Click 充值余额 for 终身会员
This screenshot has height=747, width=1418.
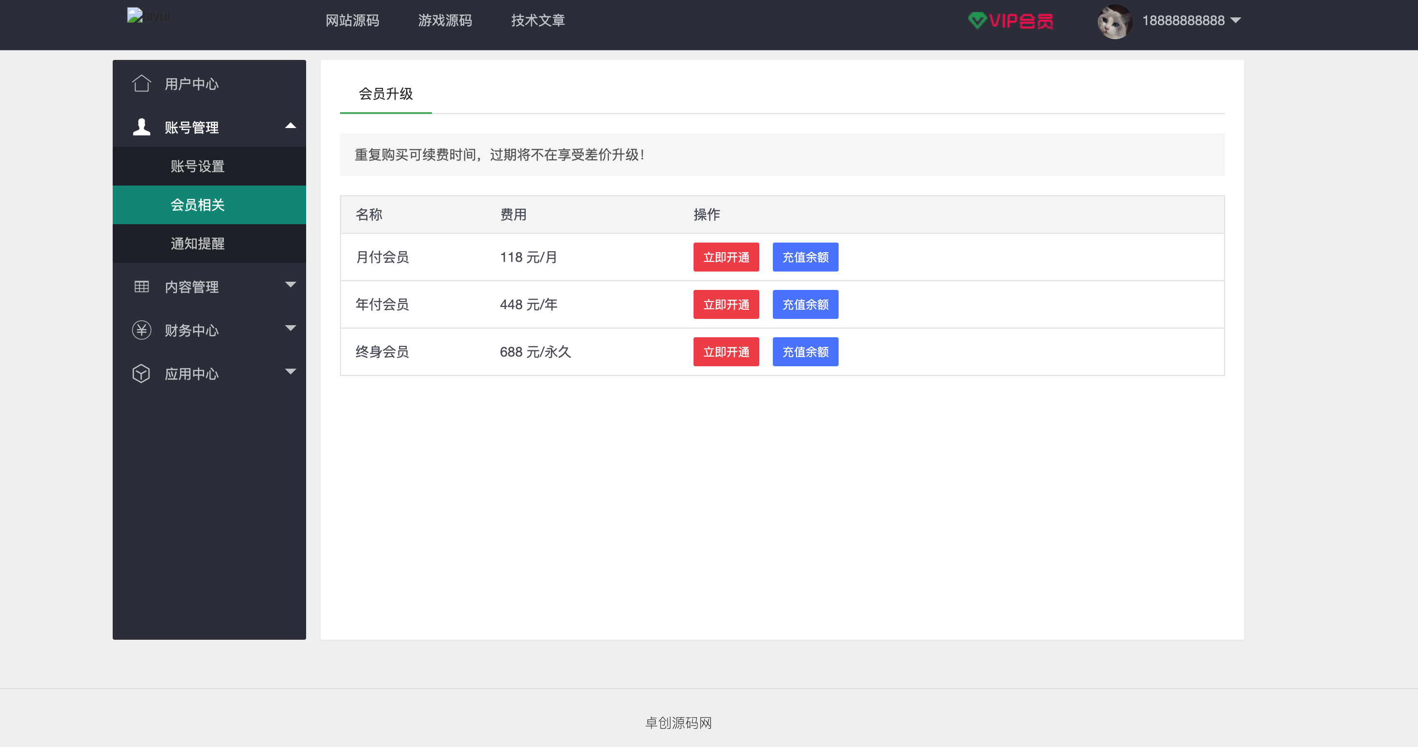click(805, 351)
